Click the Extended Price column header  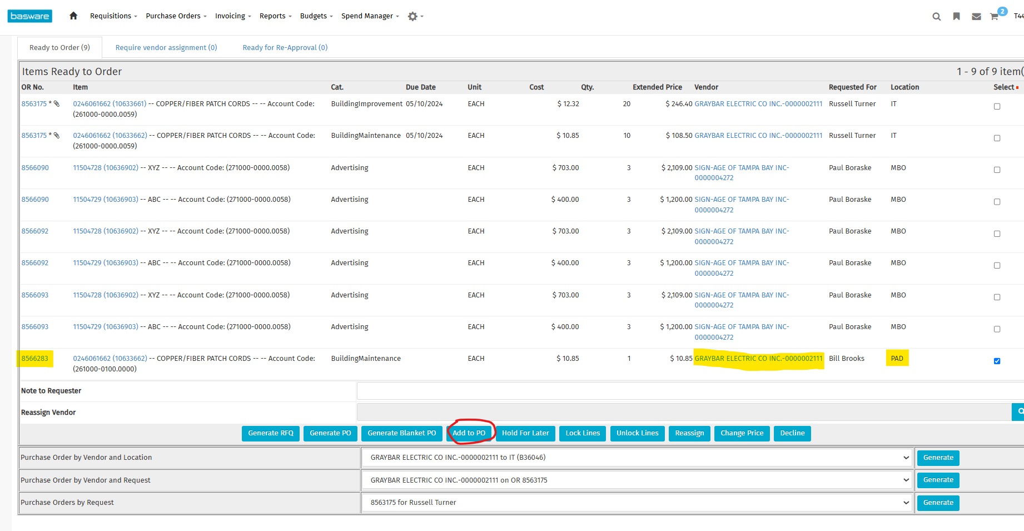point(657,87)
